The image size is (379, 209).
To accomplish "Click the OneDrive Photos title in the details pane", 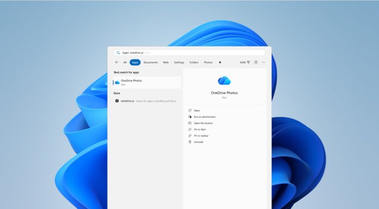I will (x=224, y=93).
